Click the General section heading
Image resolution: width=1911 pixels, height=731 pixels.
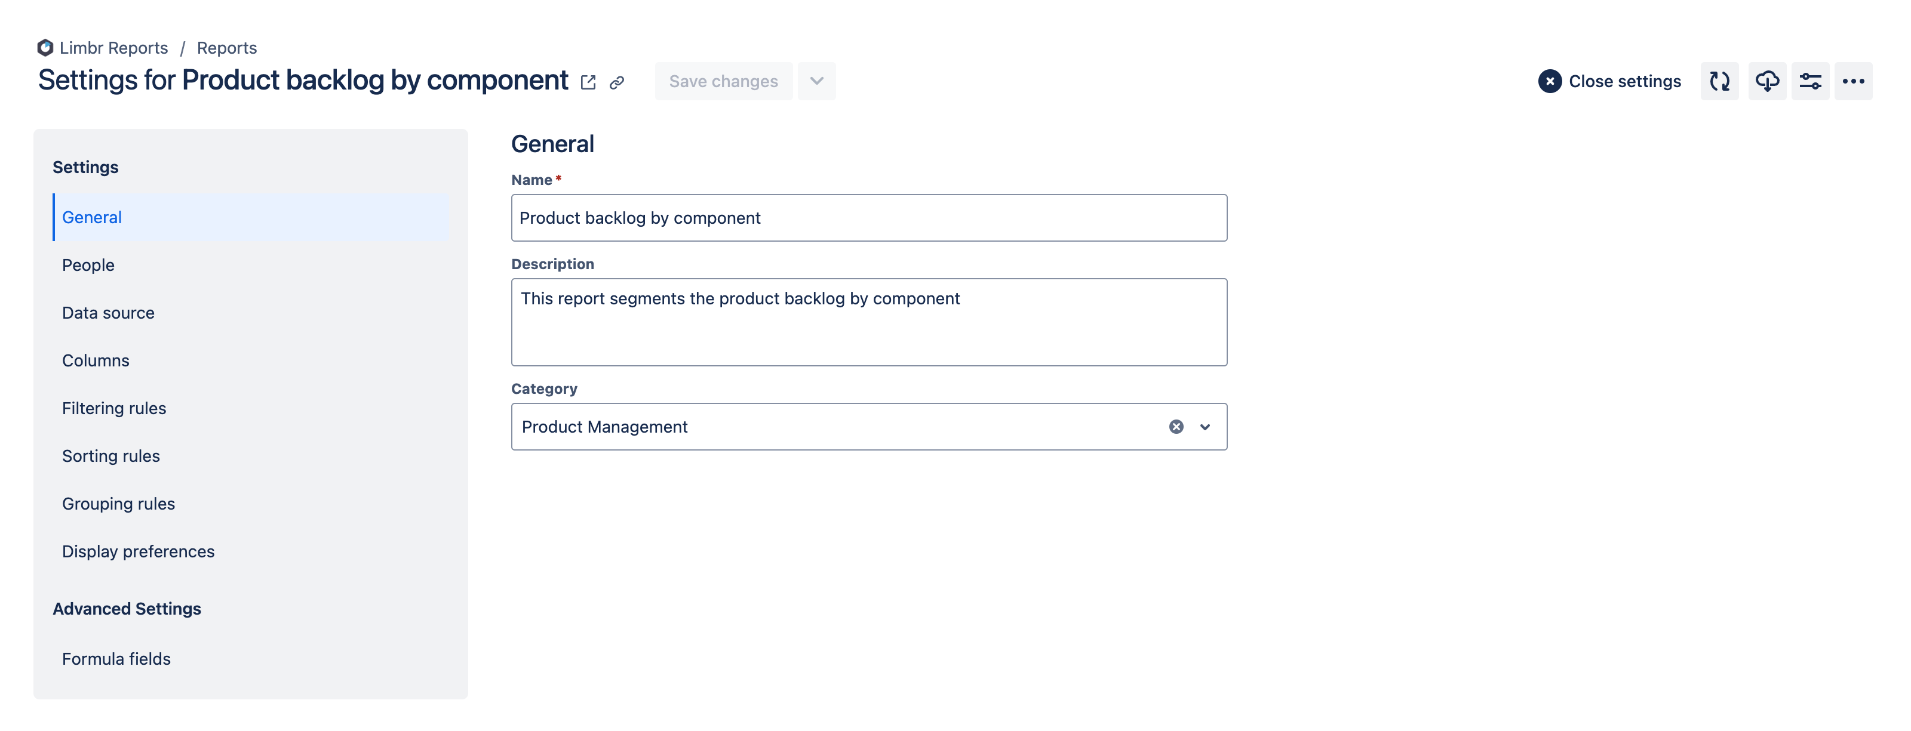point(552,144)
